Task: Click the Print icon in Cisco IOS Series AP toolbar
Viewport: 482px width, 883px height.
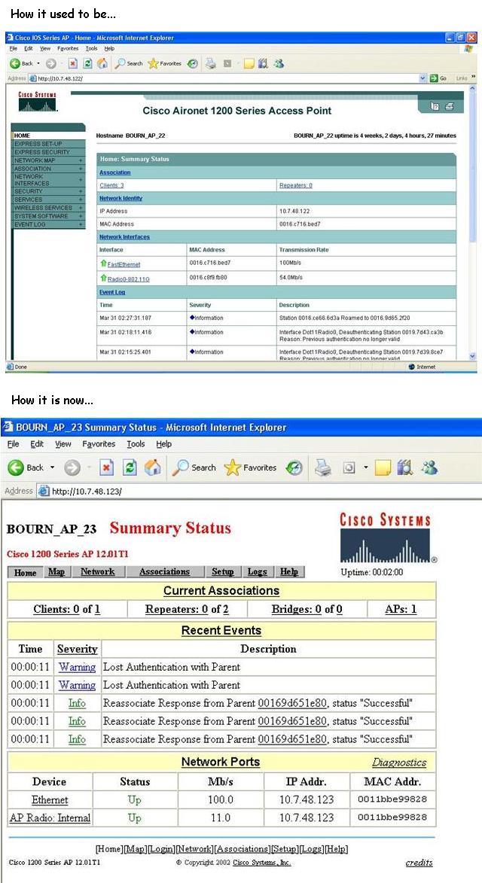Action: [x=211, y=64]
